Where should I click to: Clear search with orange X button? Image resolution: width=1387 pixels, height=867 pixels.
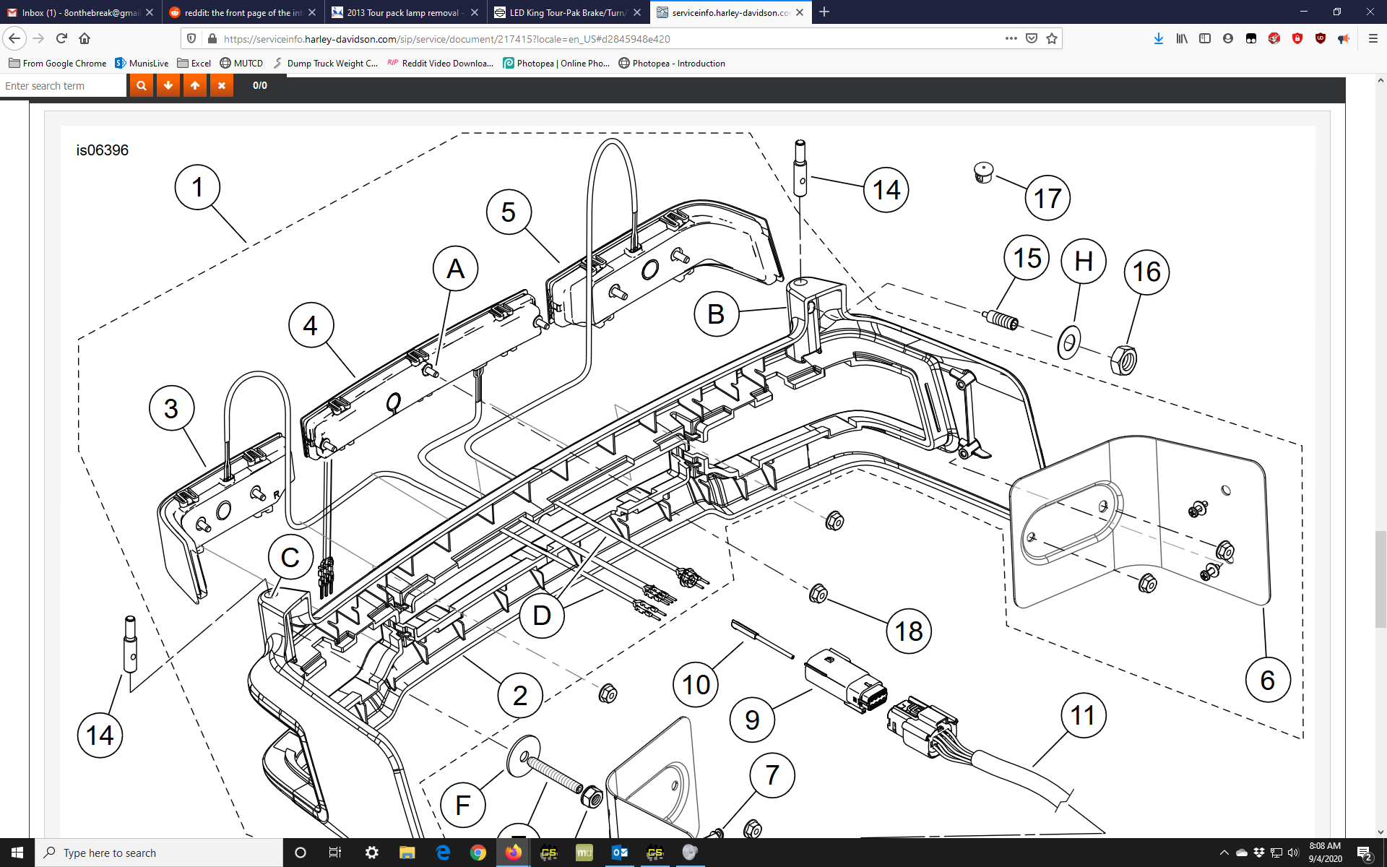click(x=222, y=85)
